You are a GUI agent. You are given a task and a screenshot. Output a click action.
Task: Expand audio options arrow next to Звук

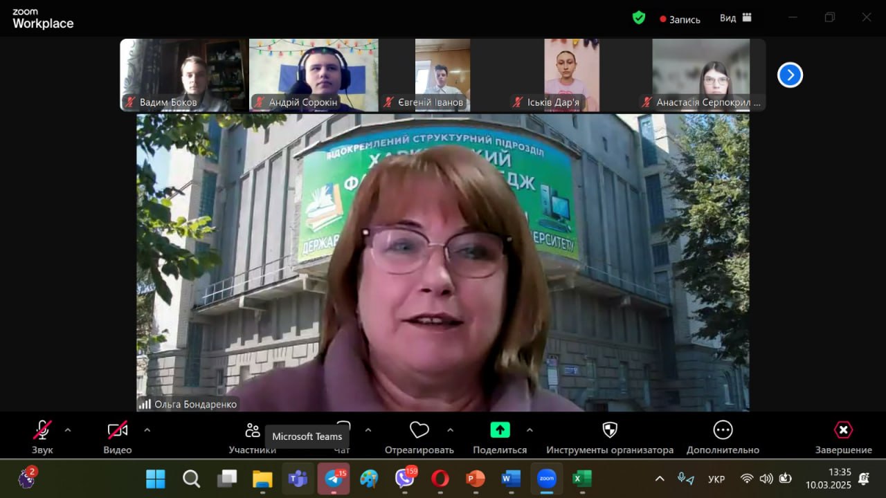click(68, 430)
